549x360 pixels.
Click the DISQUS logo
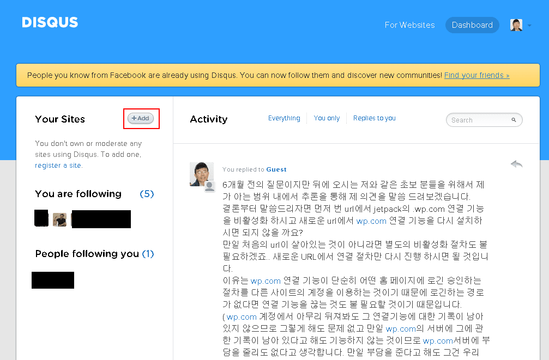point(50,22)
